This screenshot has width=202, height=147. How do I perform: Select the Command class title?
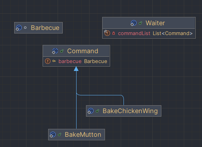(82, 51)
